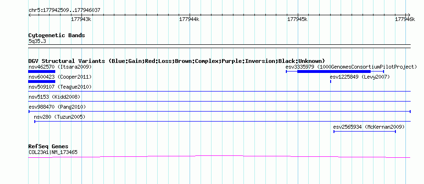Click the Cytogenetic Bands track title

click(x=57, y=35)
